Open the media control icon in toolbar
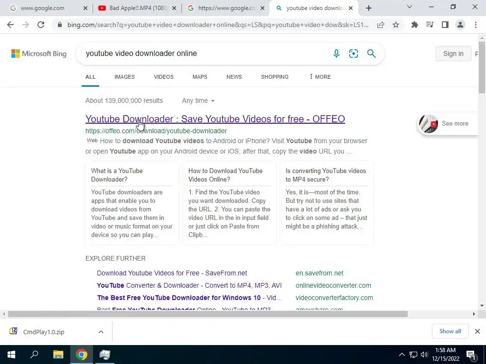Screen dimensions: 486x364 pyautogui.click(x=430, y=25)
